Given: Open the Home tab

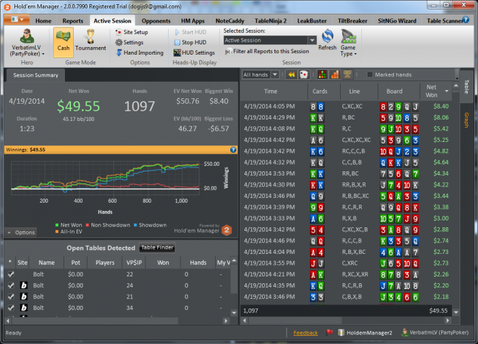Looking at the screenshot, I should [43, 20].
